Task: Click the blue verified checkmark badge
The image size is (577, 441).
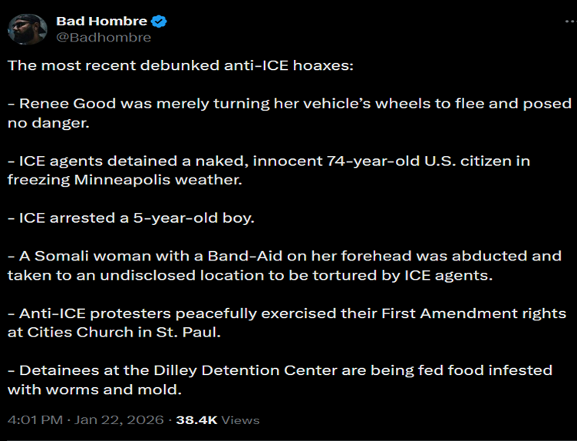Action: point(160,22)
